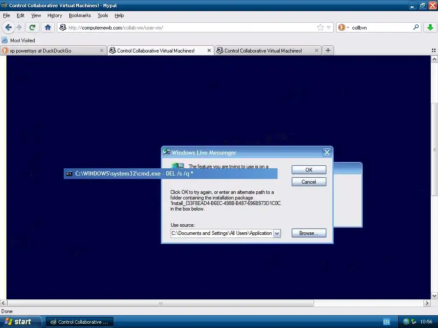Close the xp powertoys DuckDuckGo tab

click(x=102, y=50)
